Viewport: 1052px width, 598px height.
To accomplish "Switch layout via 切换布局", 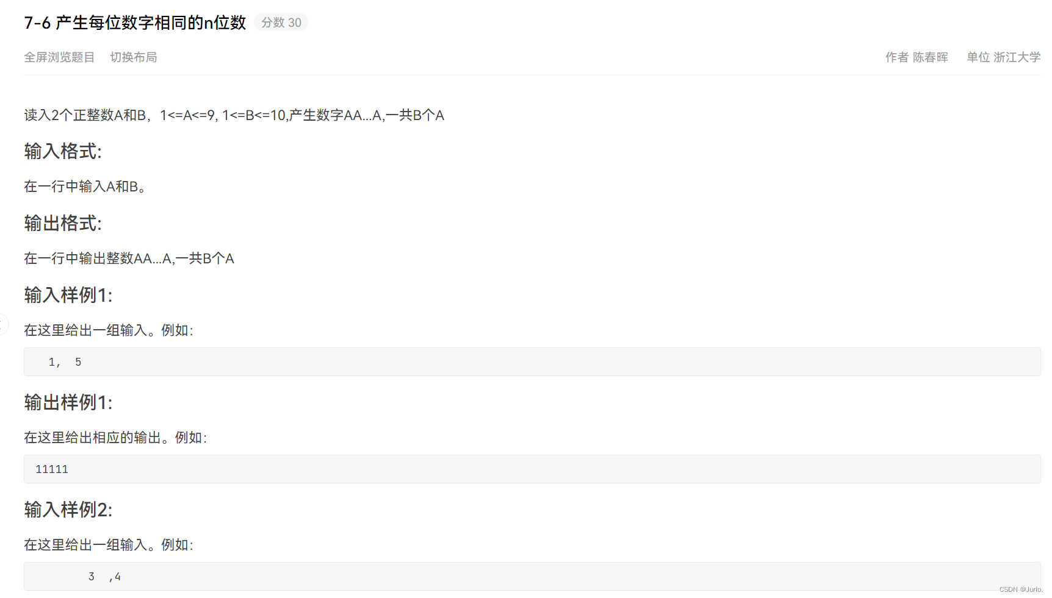I will [134, 57].
